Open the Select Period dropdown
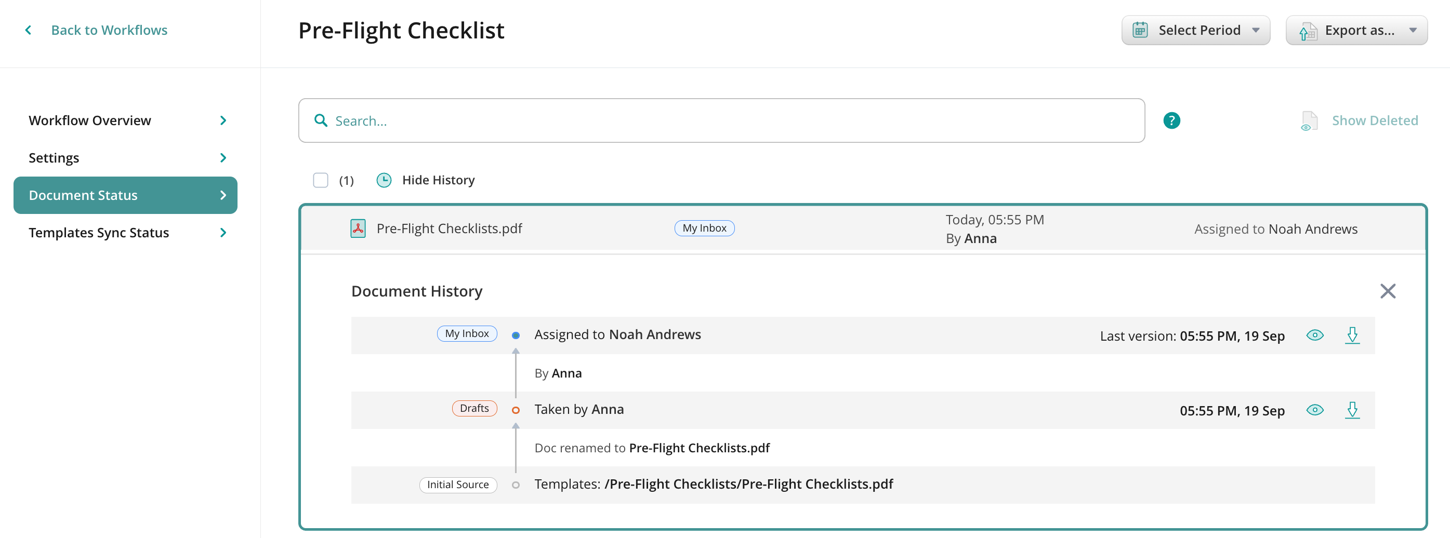 (1195, 30)
